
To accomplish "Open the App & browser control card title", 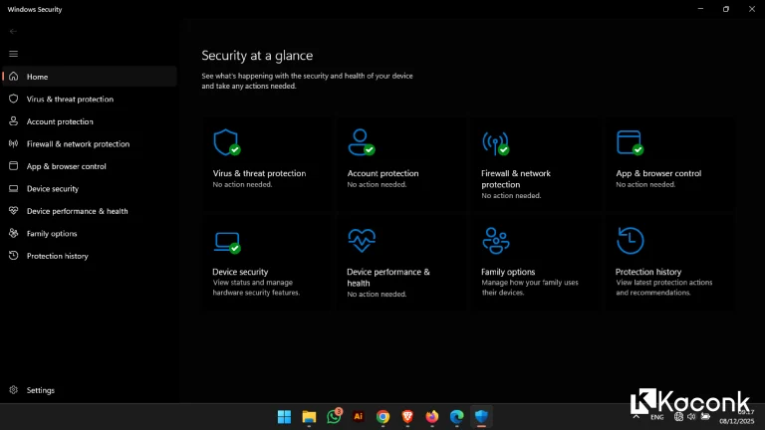I will [658, 173].
